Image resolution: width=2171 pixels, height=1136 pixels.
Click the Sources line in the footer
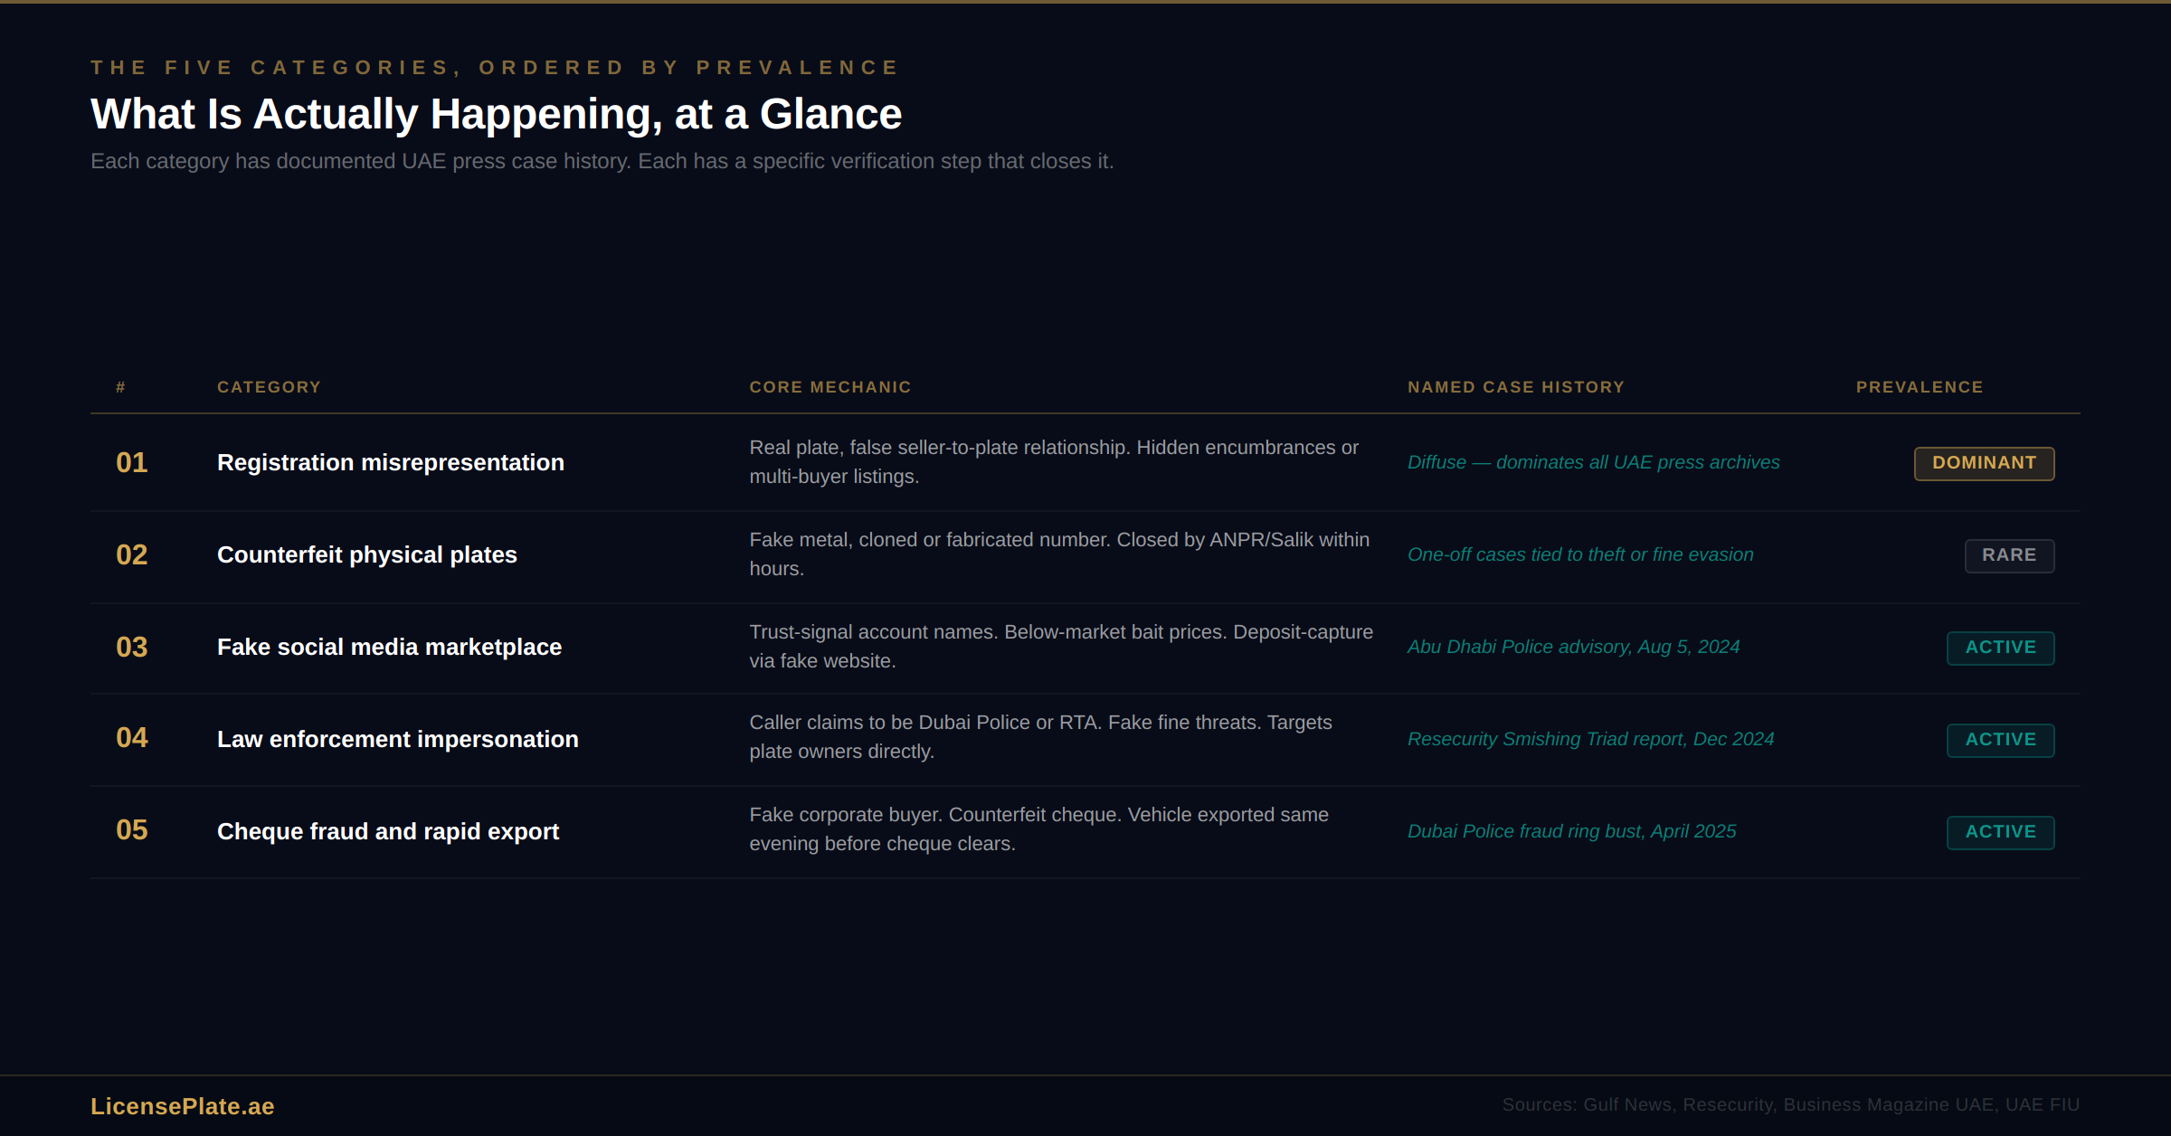point(1790,1105)
